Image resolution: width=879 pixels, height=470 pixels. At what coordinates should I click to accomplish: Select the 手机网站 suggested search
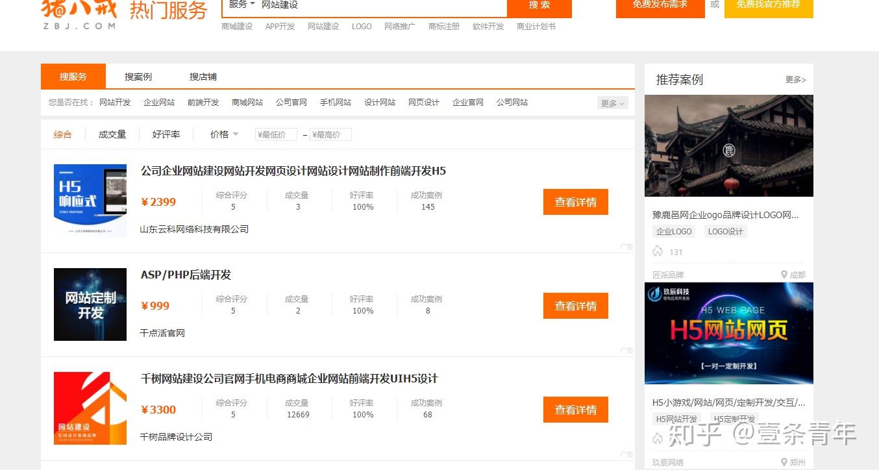336,103
